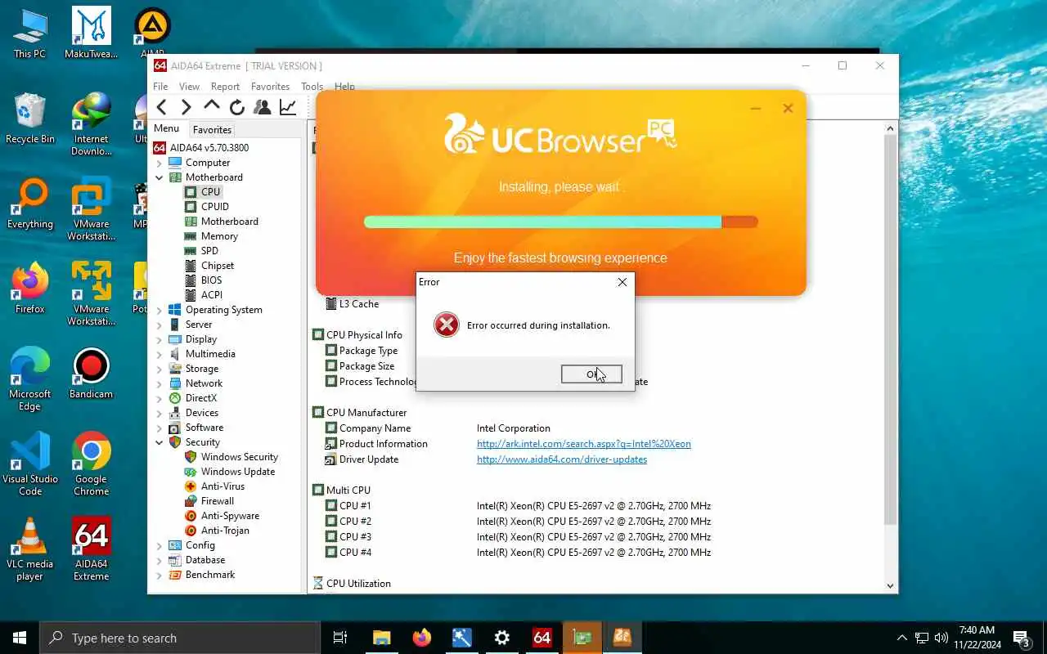
Task: Open Visual Studio Code desktop icon
Action: coord(30,464)
